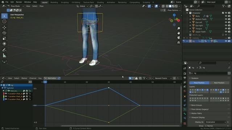This screenshot has height=130, width=232.
Task: Open the Pose Mode dropdown
Action: click(x=16, y=6)
